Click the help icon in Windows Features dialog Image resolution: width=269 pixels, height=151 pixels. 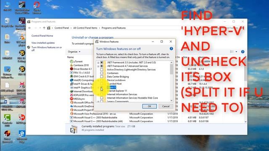pos(171,49)
